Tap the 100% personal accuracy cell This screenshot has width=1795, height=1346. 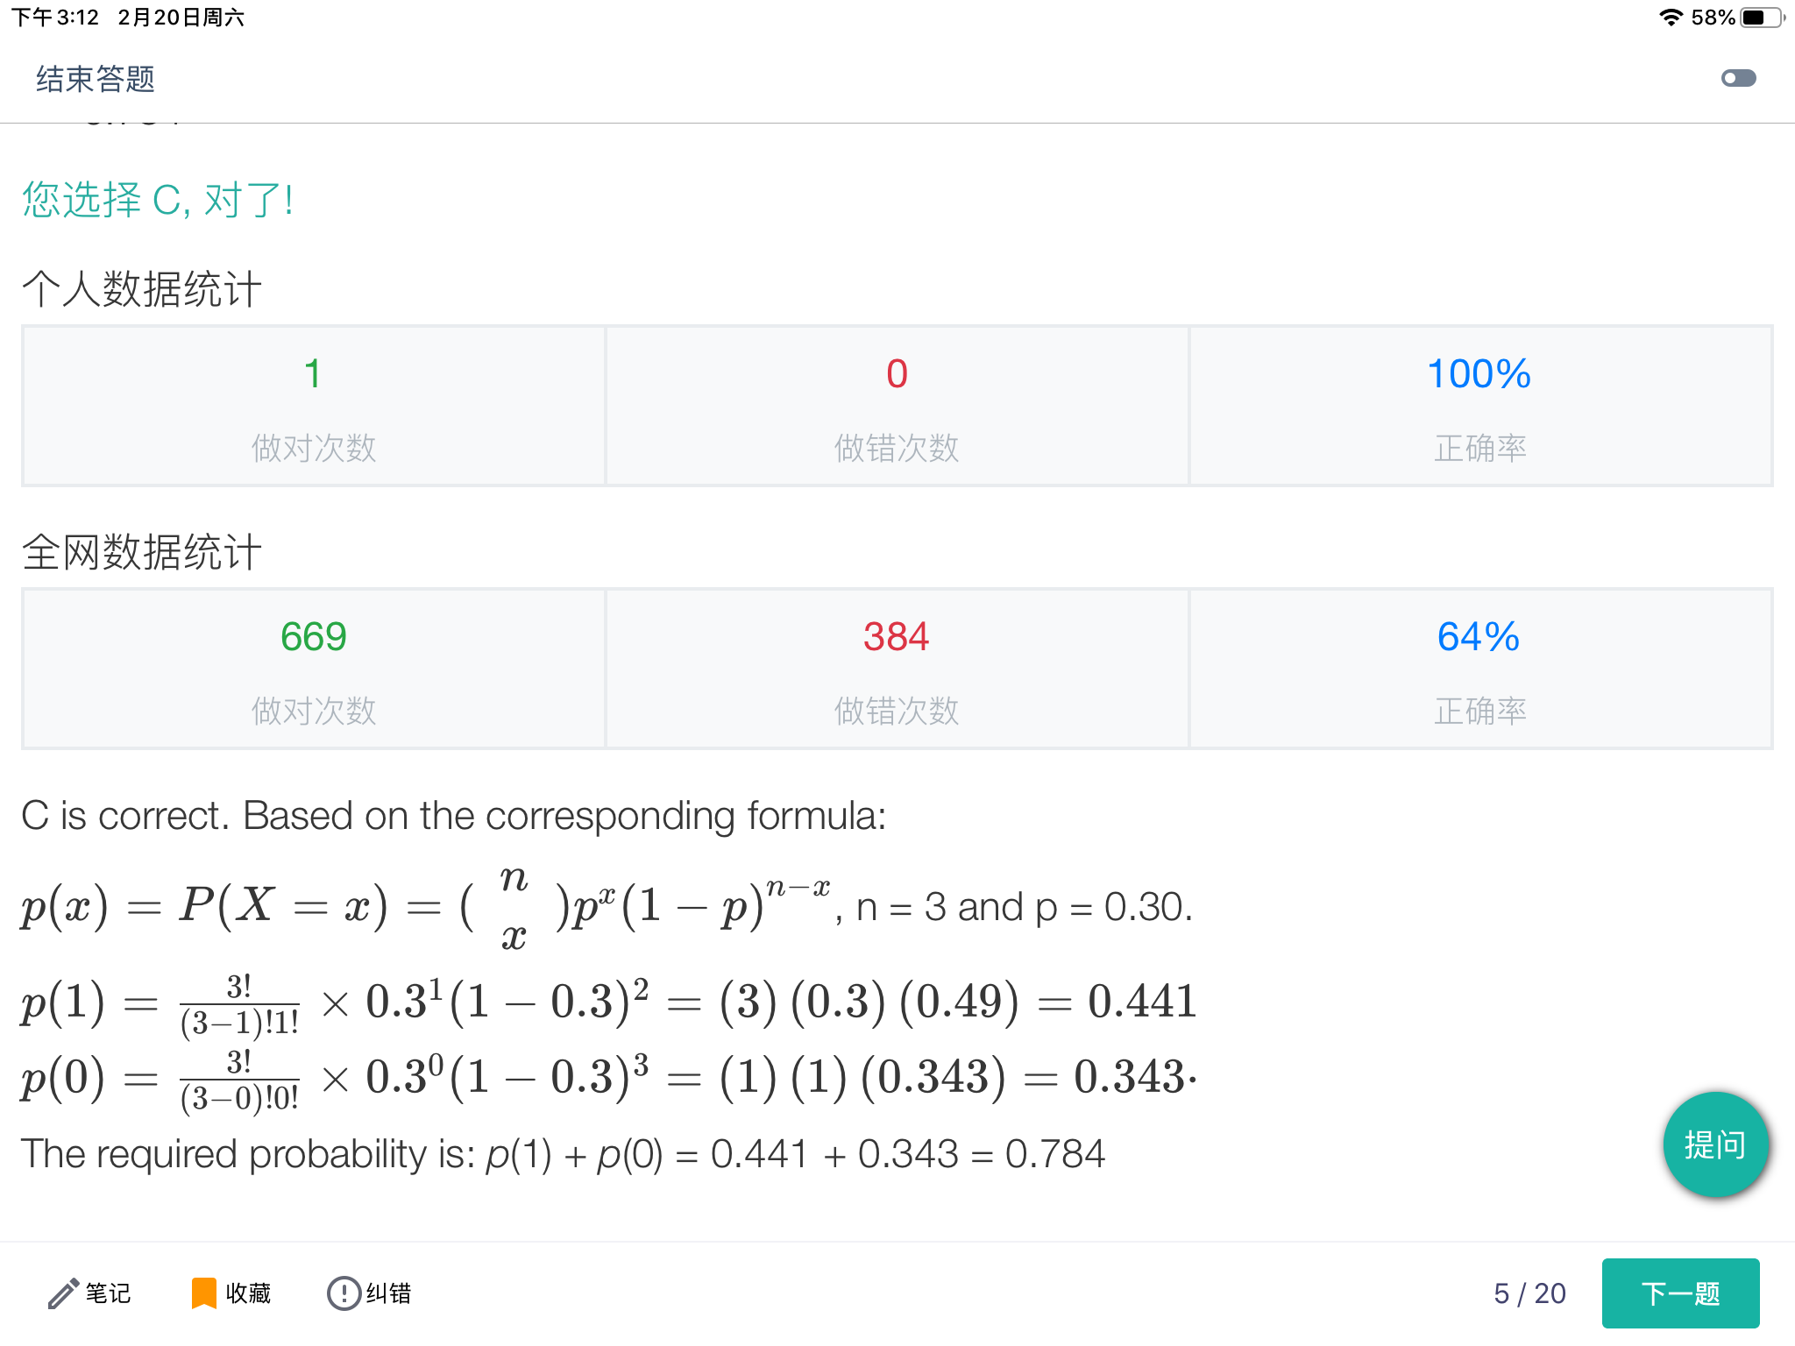click(1480, 406)
